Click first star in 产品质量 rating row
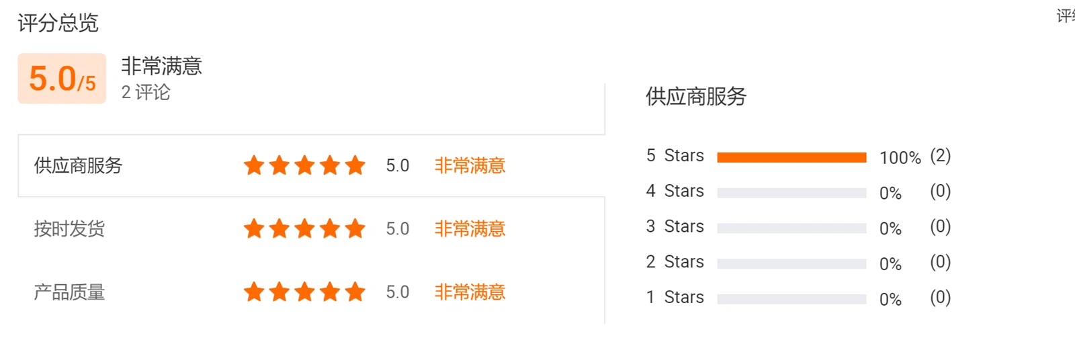Image resolution: width=1075 pixels, height=346 pixels. (x=254, y=292)
